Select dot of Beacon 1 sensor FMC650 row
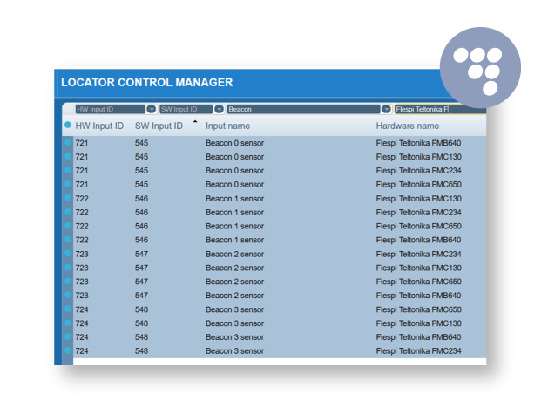The height and width of the screenshot is (401, 548). coord(68,226)
